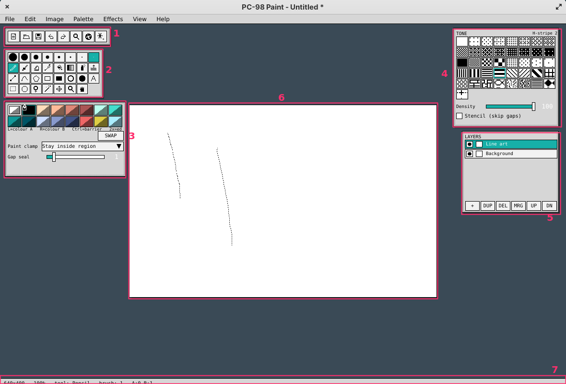This screenshot has width=566, height=384.
Task: Click the Undo arrow icon
Action: pos(51,36)
